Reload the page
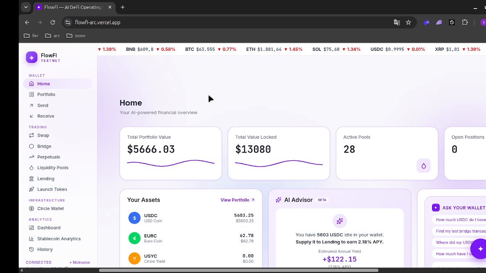This screenshot has width=486, height=273. coord(53,22)
